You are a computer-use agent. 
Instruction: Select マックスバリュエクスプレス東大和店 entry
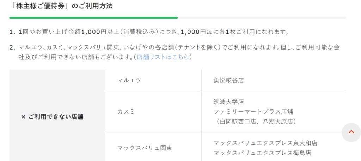(x=265, y=143)
